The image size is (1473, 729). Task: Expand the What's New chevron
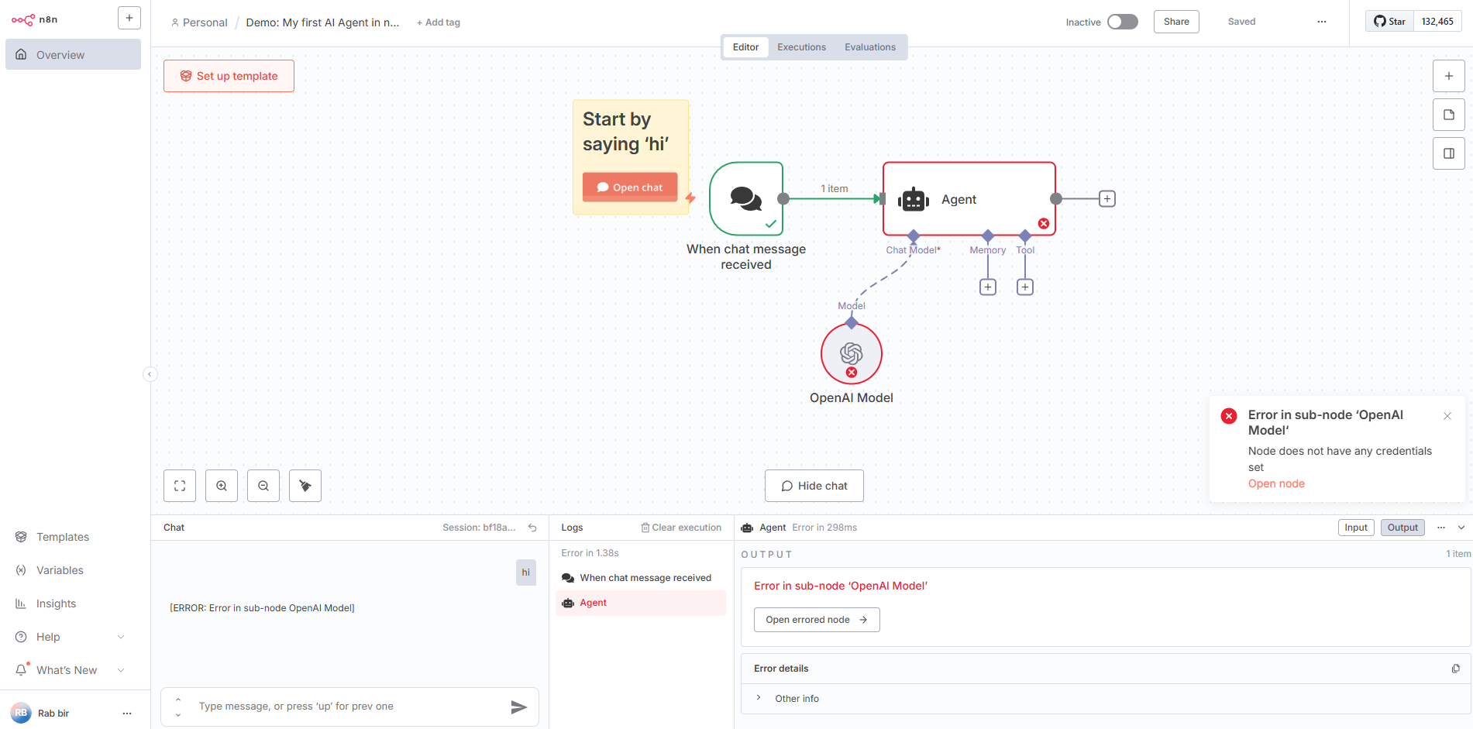click(121, 670)
